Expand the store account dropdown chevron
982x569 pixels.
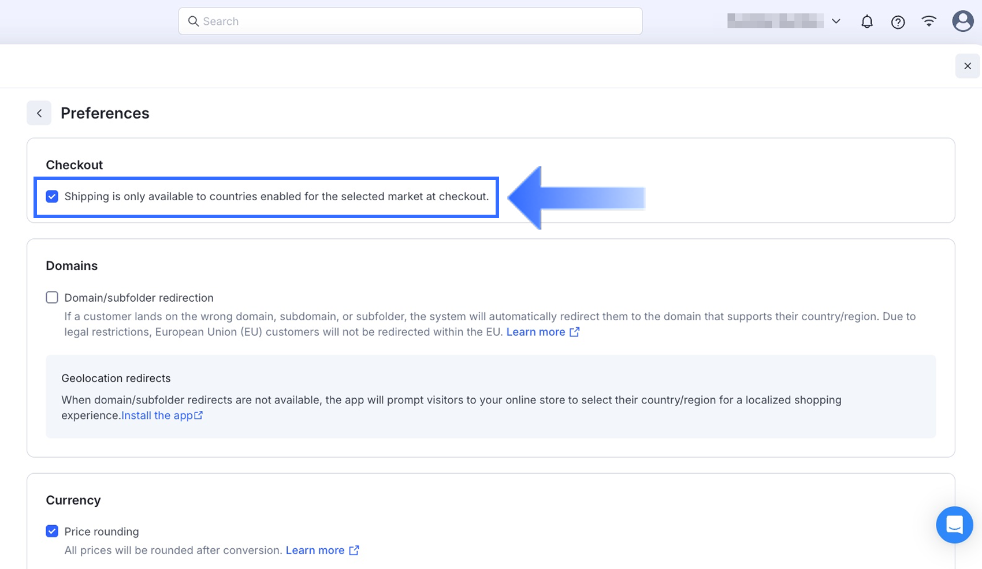(x=836, y=21)
